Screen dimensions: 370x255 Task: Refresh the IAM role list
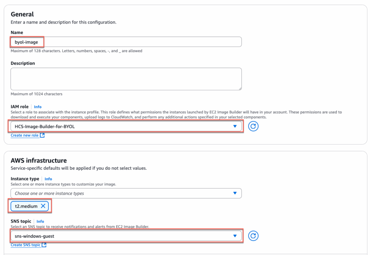click(253, 126)
